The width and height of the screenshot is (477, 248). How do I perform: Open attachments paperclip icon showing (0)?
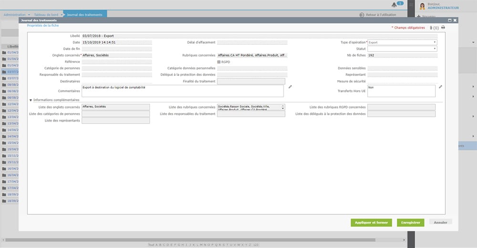click(x=431, y=28)
